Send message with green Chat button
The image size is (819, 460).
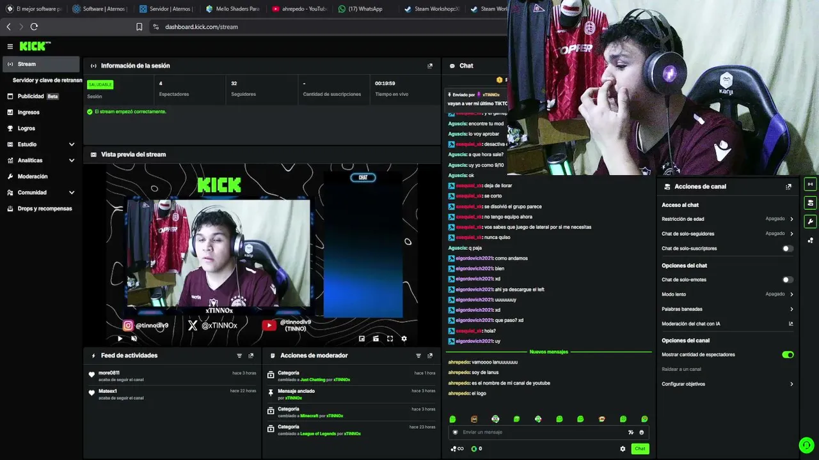click(x=640, y=448)
